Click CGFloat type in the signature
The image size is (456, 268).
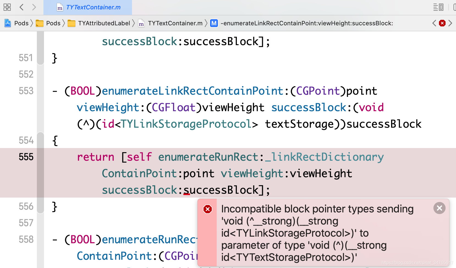click(174, 108)
